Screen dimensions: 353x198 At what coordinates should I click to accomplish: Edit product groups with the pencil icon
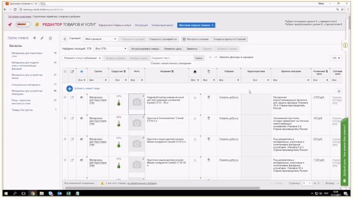click(42, 38)
